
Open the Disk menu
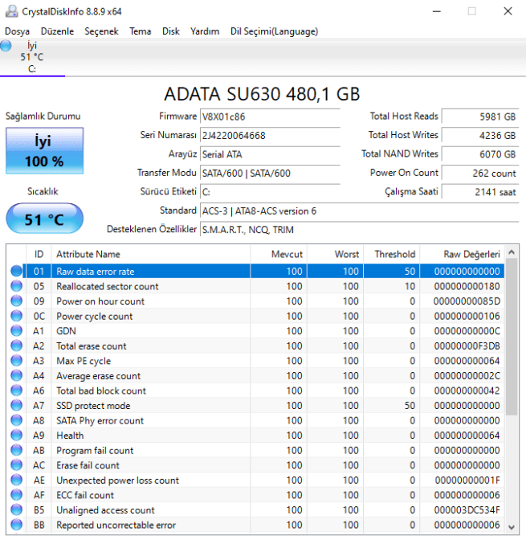point(171,31)
